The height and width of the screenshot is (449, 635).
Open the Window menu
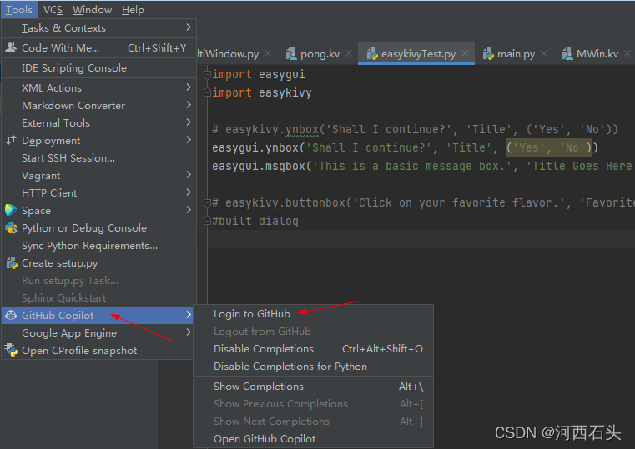(92, 10)
